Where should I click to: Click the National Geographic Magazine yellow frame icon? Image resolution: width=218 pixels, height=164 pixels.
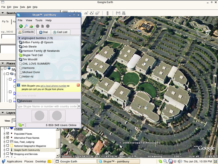coord(12,146)
